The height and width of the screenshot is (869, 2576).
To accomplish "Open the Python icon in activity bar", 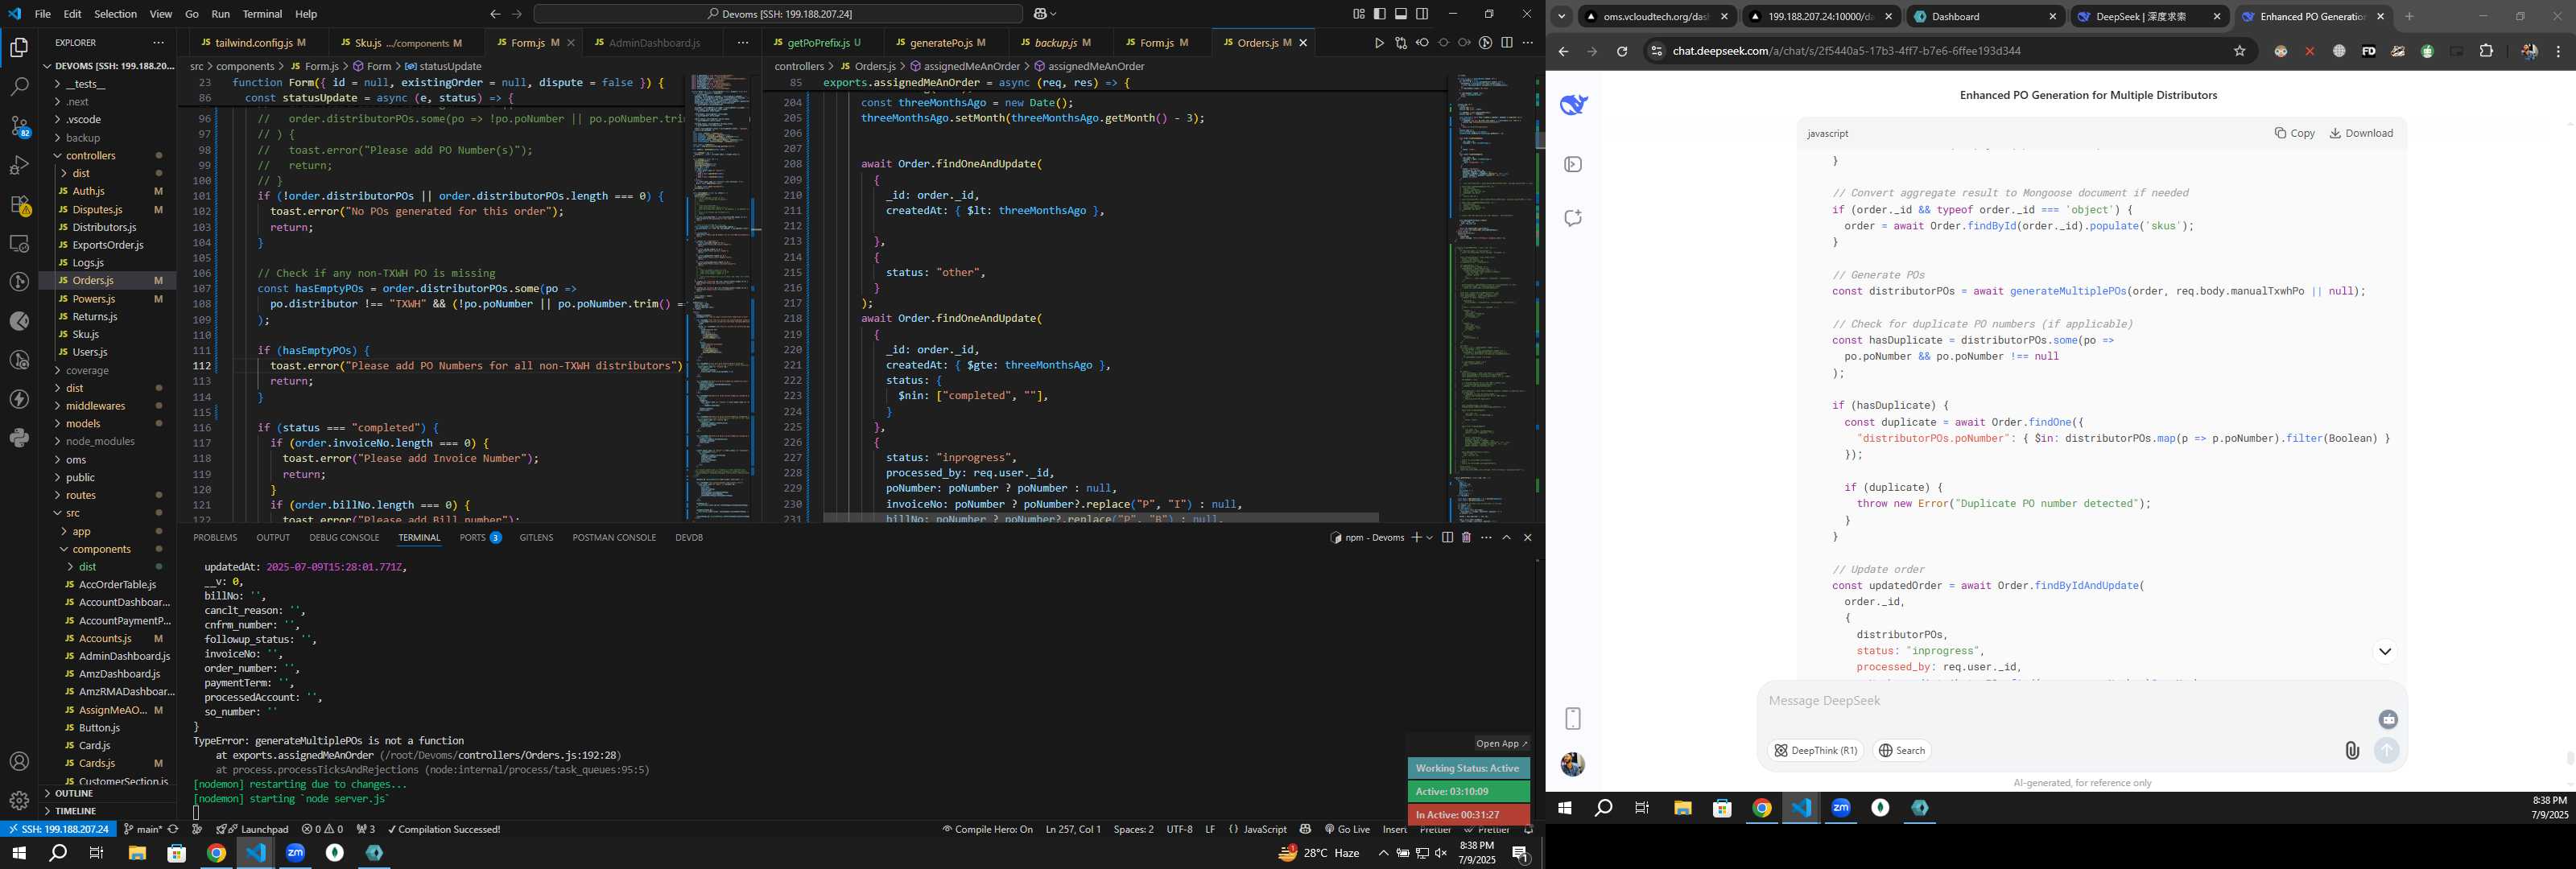I will pyautogui.click(x=19, y=438).
